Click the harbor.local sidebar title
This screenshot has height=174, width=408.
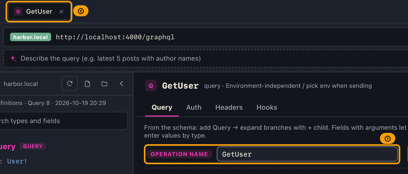coord(21,84)
